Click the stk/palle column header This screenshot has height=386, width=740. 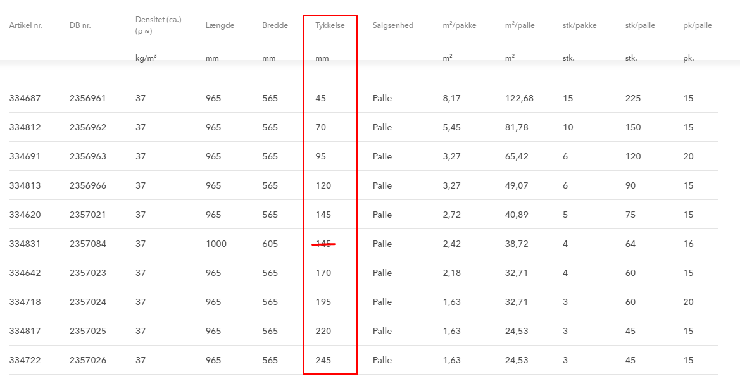click(640, 25)
